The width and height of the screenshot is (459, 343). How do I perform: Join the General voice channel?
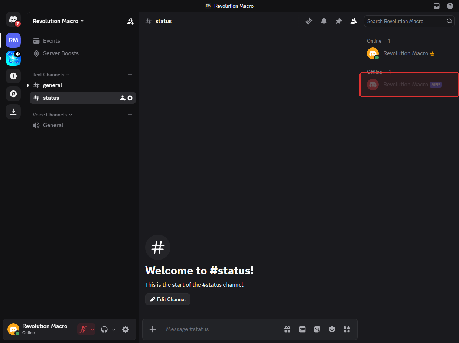pos(83,125)
